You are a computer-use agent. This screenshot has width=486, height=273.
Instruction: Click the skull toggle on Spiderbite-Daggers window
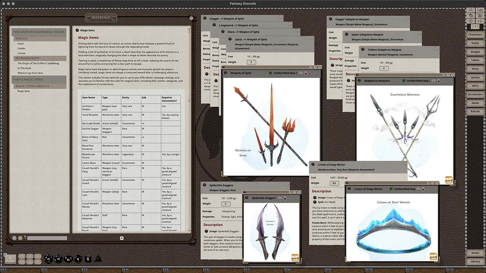[285, 198]
